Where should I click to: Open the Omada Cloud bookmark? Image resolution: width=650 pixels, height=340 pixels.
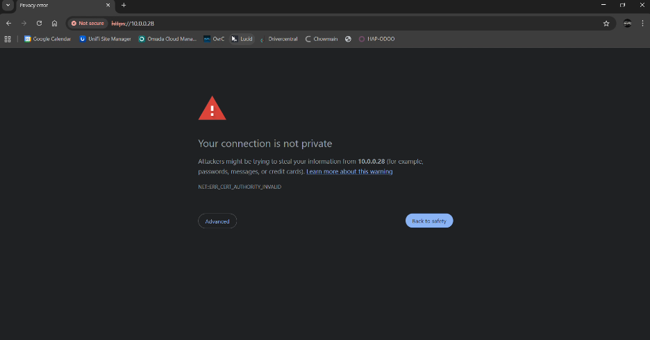tap(167, 39)
